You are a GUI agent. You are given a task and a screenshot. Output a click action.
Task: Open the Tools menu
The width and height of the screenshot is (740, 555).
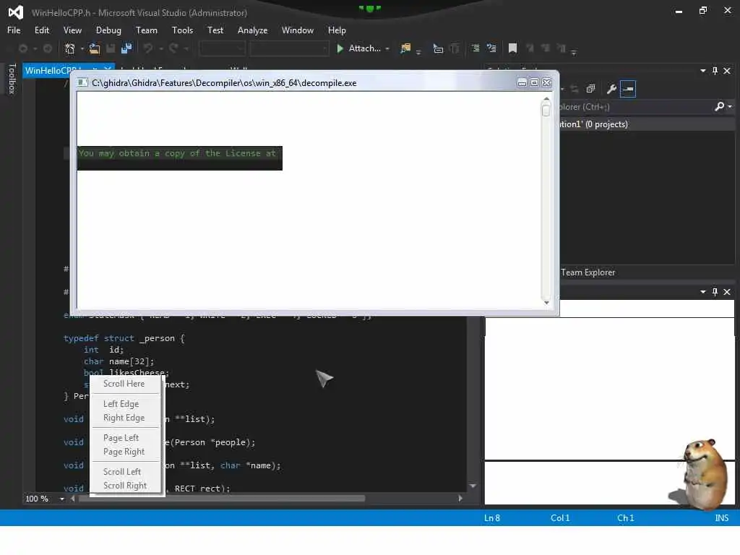[182, 30]
